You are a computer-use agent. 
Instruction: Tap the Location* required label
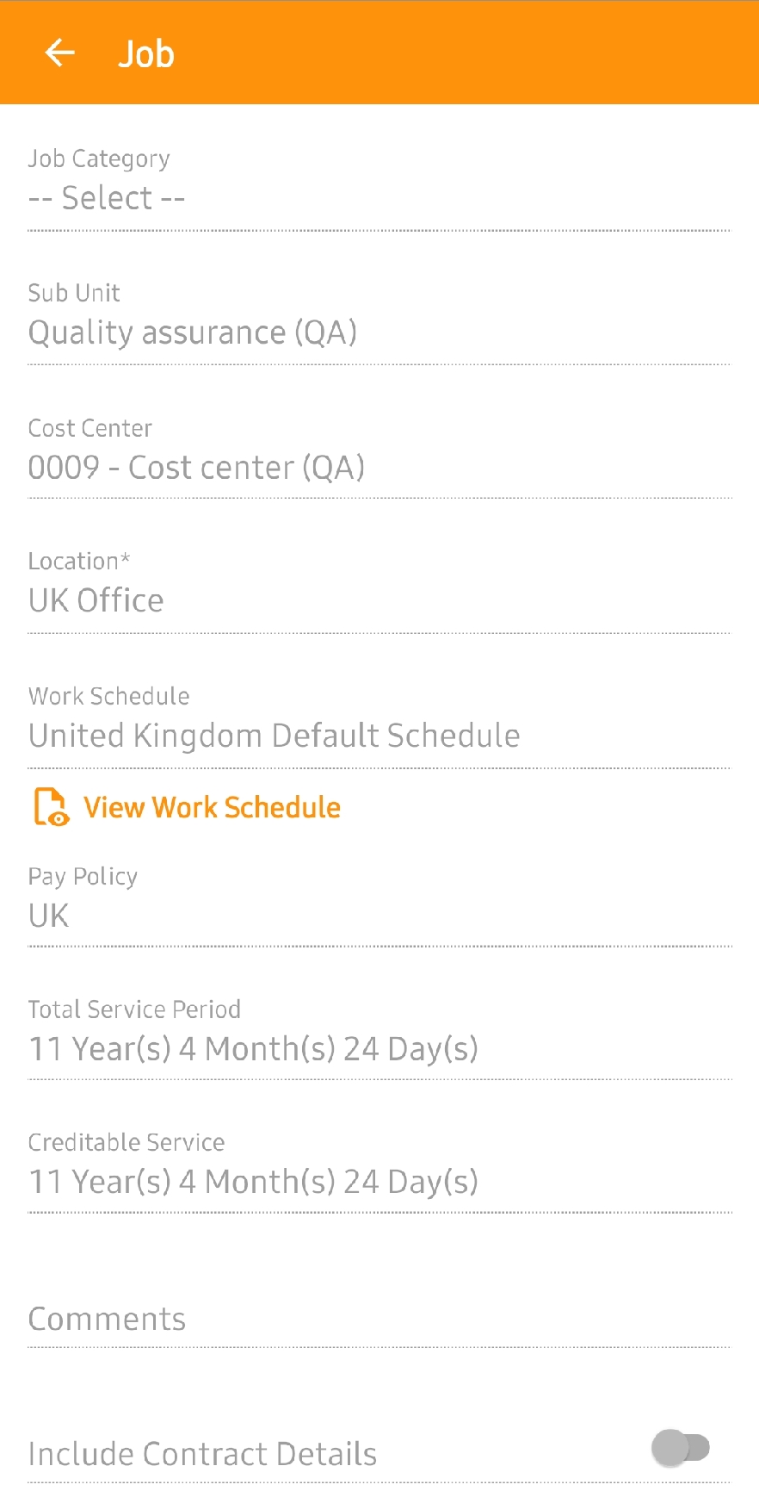pos(79,561)
